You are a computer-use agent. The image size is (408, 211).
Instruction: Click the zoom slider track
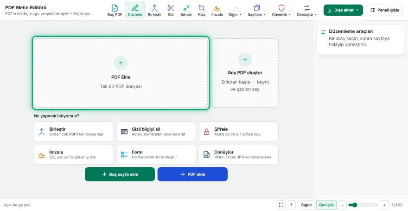[x=363, y=205]
